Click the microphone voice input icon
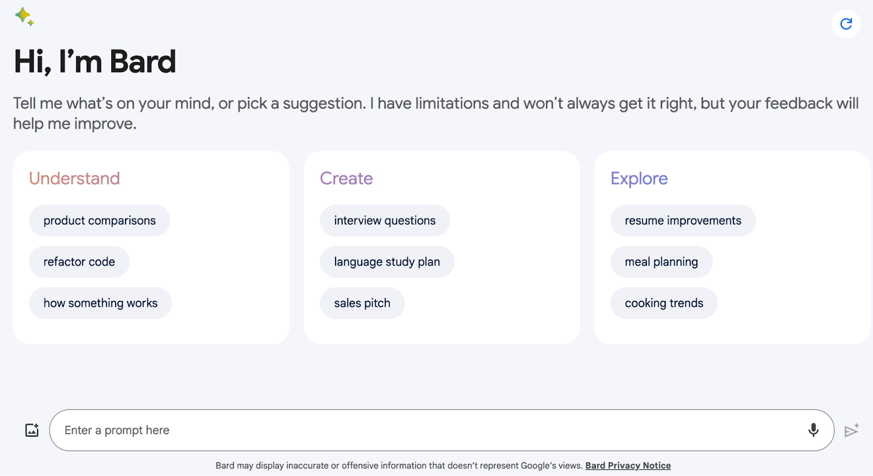 pyautogui.click(x=813, y=430)
